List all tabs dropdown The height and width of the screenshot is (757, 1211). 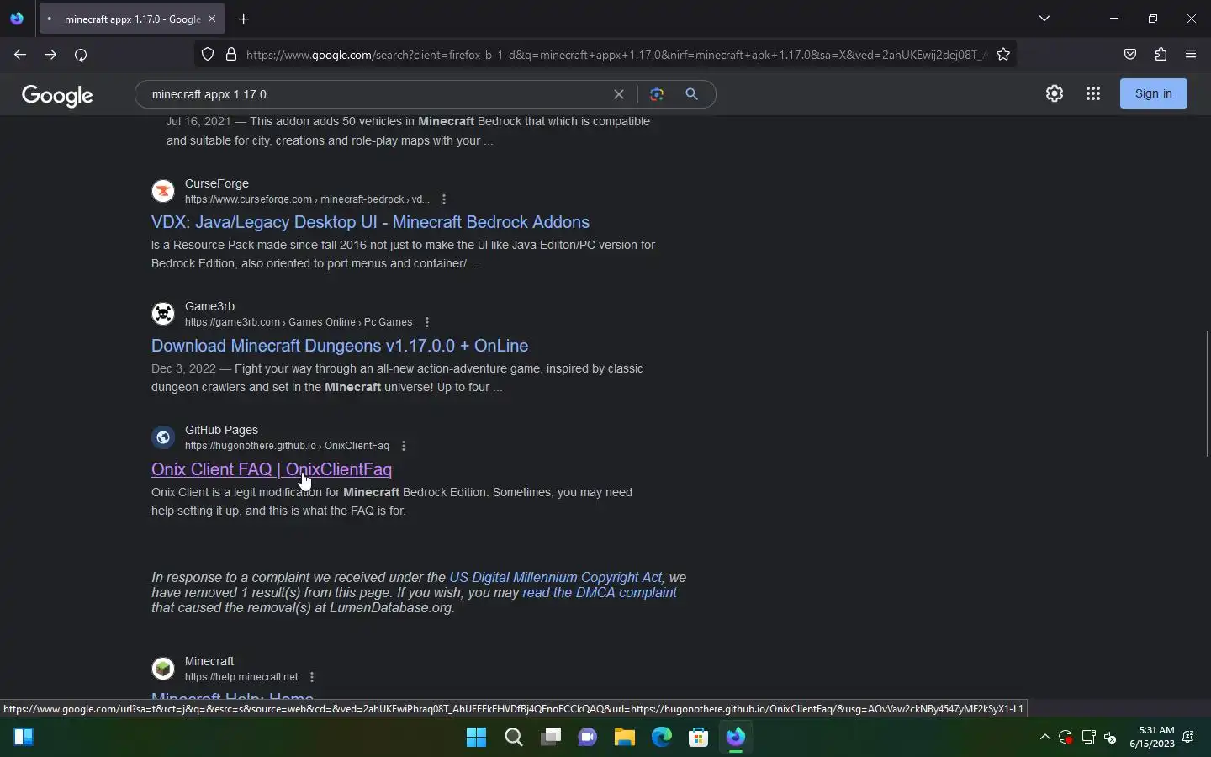(x=1044, y=19)
